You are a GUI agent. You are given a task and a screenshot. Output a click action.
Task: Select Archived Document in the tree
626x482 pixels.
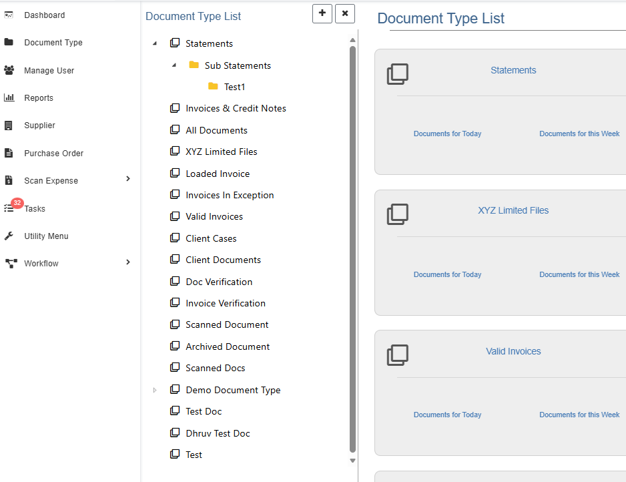point(228,346)
